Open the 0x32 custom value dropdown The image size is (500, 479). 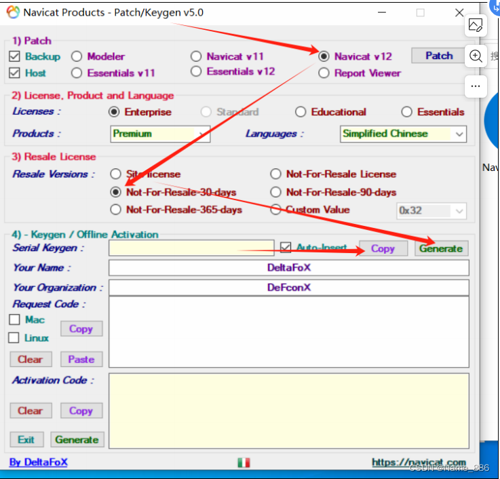click(431, 211)
